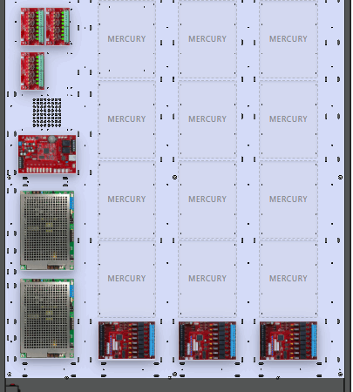
Task: Select MERCURY slot in middle column, second row
Action: [x=207, y=119]
